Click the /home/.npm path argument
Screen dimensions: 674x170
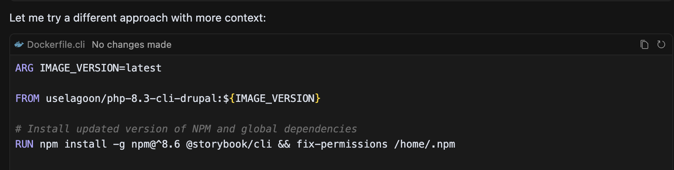(x=425, y=144)
